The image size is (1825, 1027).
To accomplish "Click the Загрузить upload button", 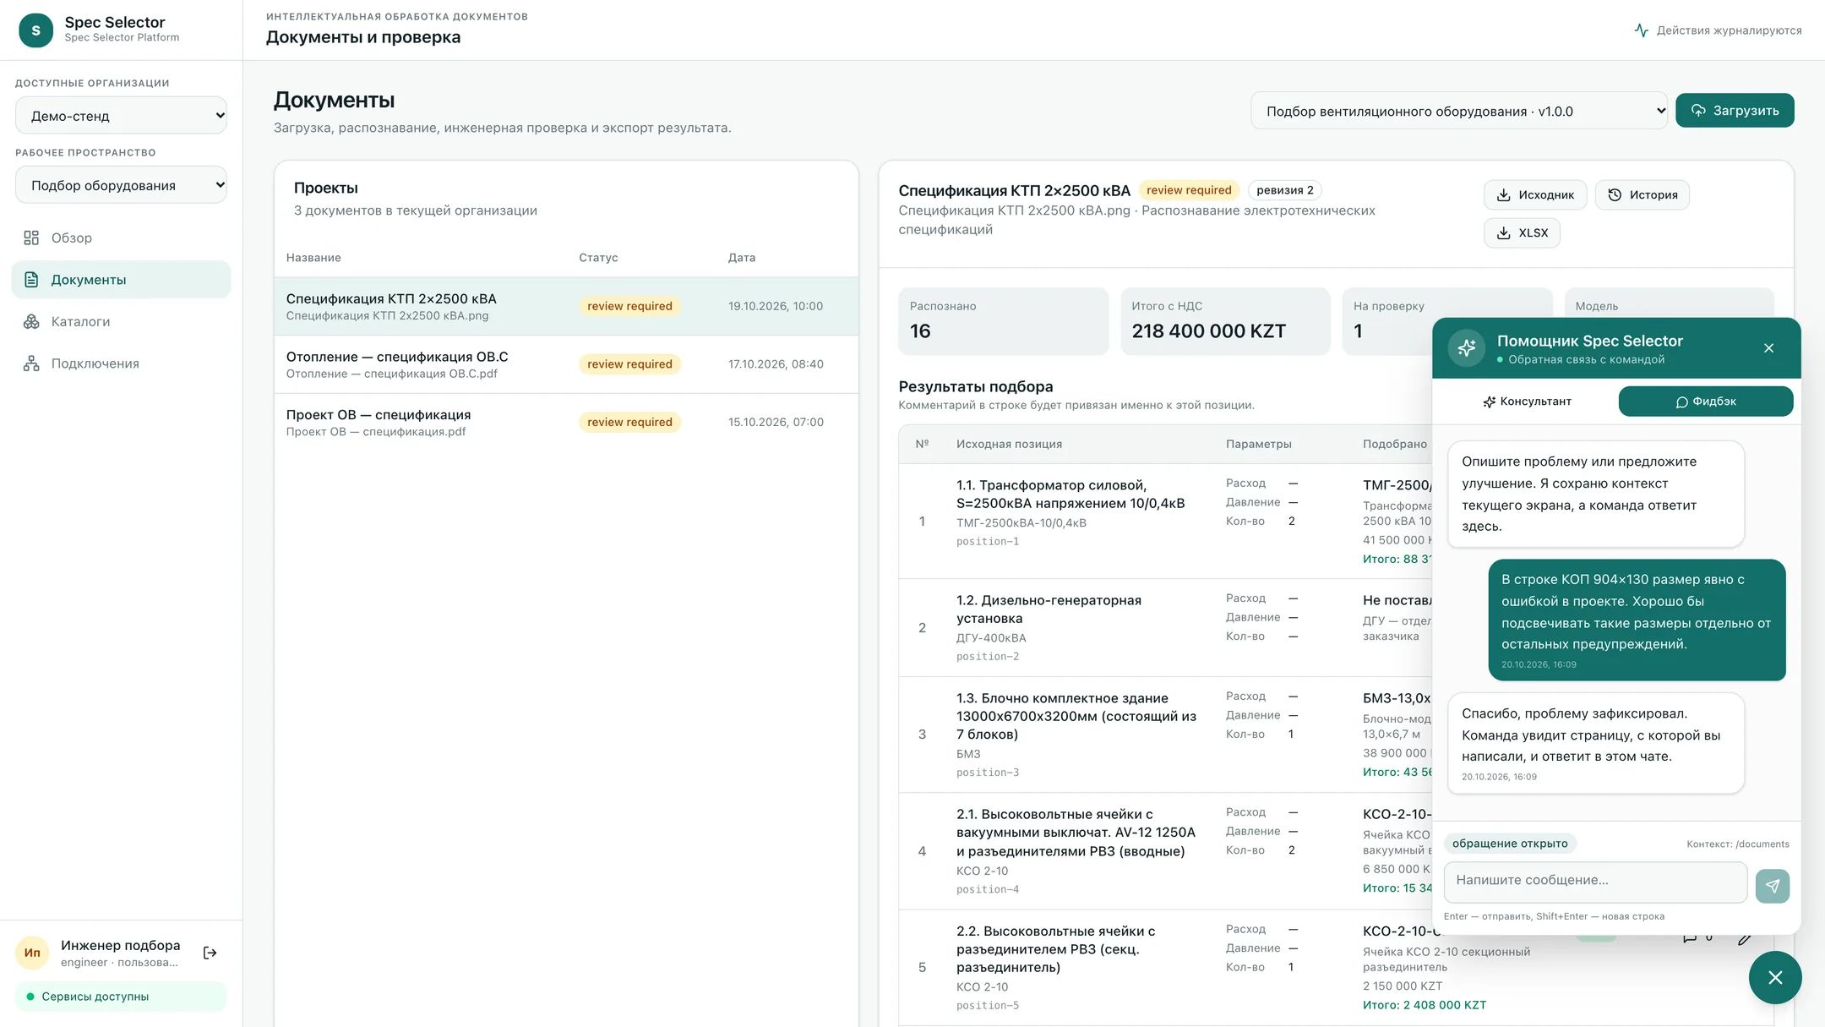I will 1735,111.
